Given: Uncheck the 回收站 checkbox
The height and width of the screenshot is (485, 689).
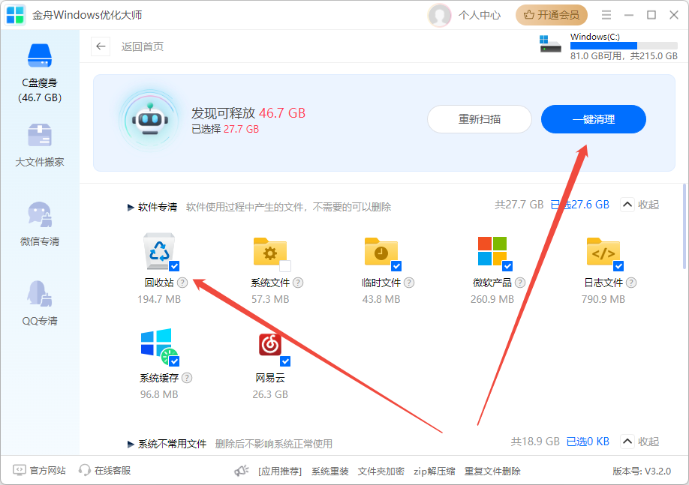Looking at the screenshot, I should coord(174,266).
